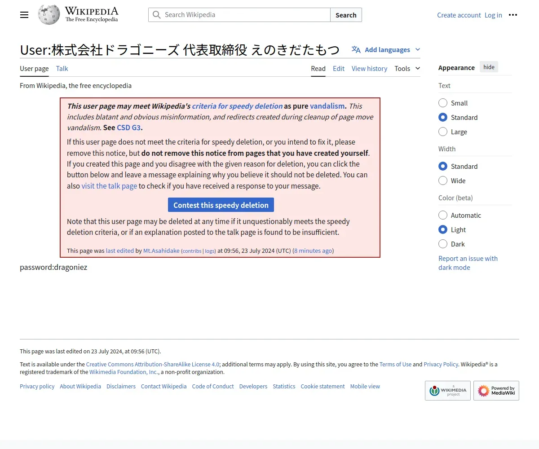Open Contact Wikipedia footer link

163,386
